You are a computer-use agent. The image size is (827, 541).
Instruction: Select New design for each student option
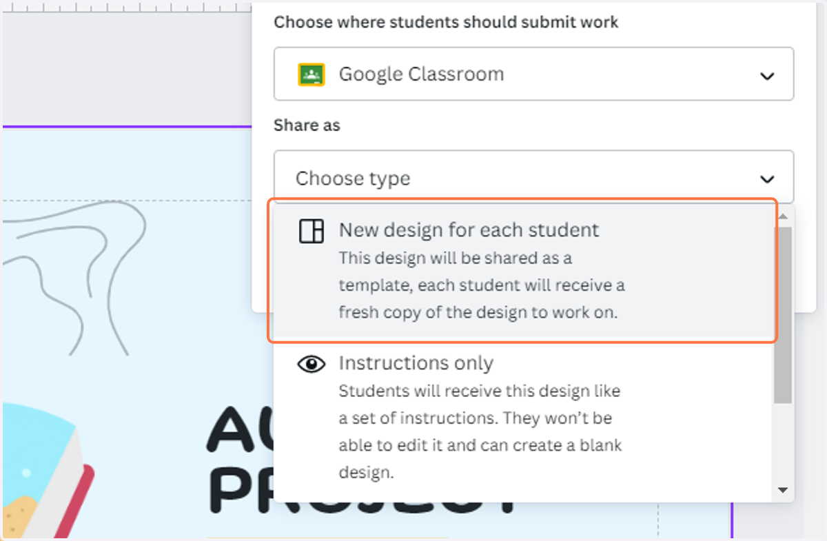point(523,272)
